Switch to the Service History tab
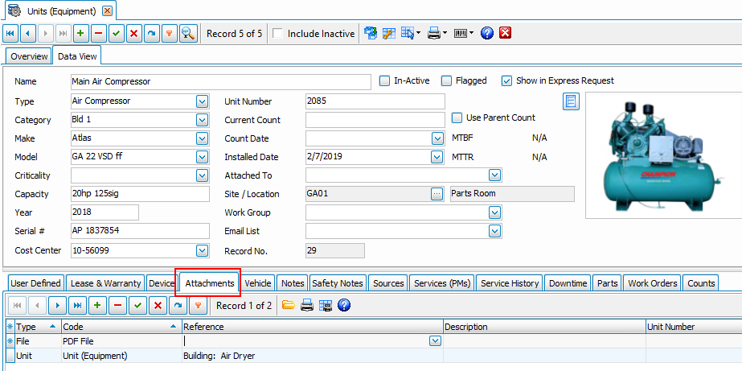Image resolution: width=742 pixels, height=371 pixels. (x=510, y=283)
